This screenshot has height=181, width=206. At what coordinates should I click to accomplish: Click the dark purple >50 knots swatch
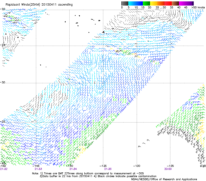[193, 3]
